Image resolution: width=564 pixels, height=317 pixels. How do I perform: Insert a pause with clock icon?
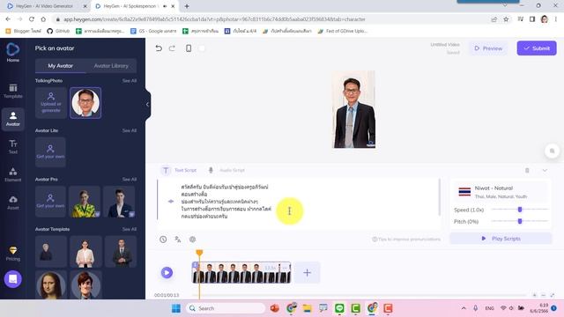(x=163, y=239)
